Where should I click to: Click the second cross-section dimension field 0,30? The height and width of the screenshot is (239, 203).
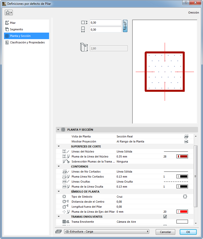pos(105,30)
